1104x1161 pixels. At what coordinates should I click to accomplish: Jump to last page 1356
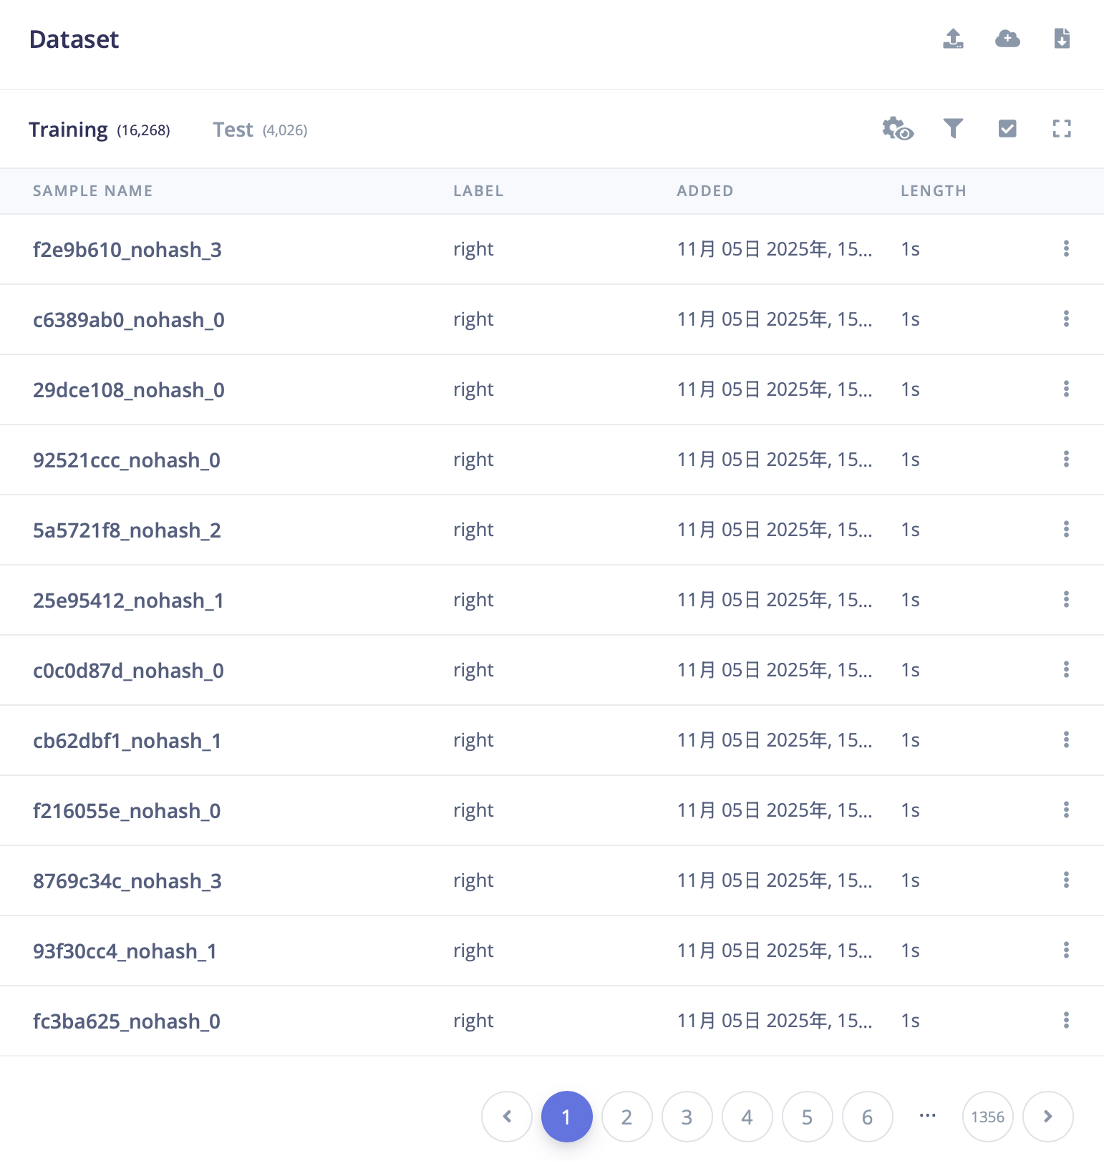(987, 1117)
